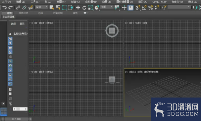Screen dimensions: 201x121
Task: Open the named selection sets dropdown
Action: [x=179, y=7]
